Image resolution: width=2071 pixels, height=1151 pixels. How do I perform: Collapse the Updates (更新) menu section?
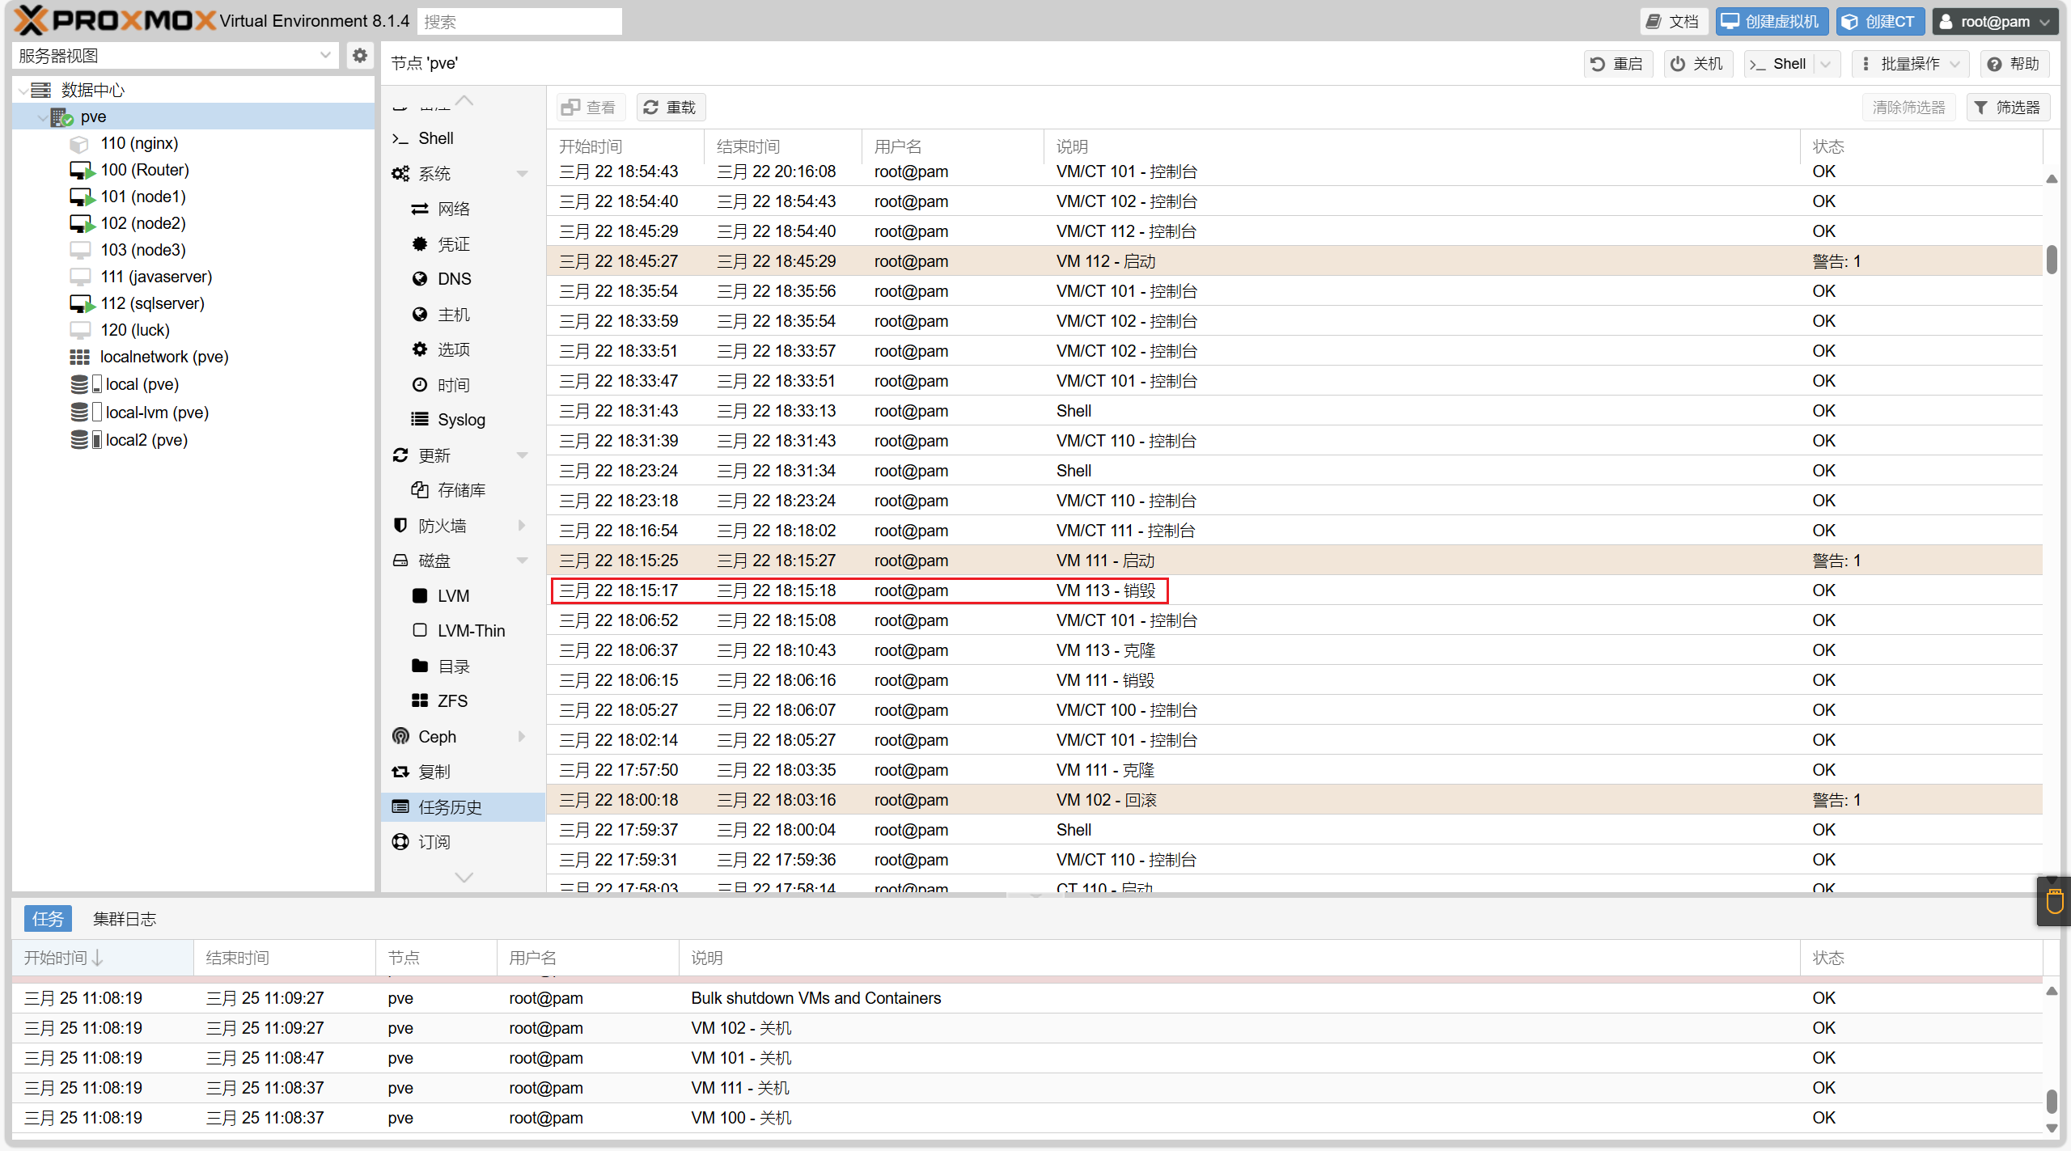click(522, 455)
